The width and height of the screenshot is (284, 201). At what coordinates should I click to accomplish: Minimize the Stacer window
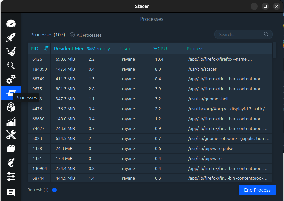click(x=254, y=6)
